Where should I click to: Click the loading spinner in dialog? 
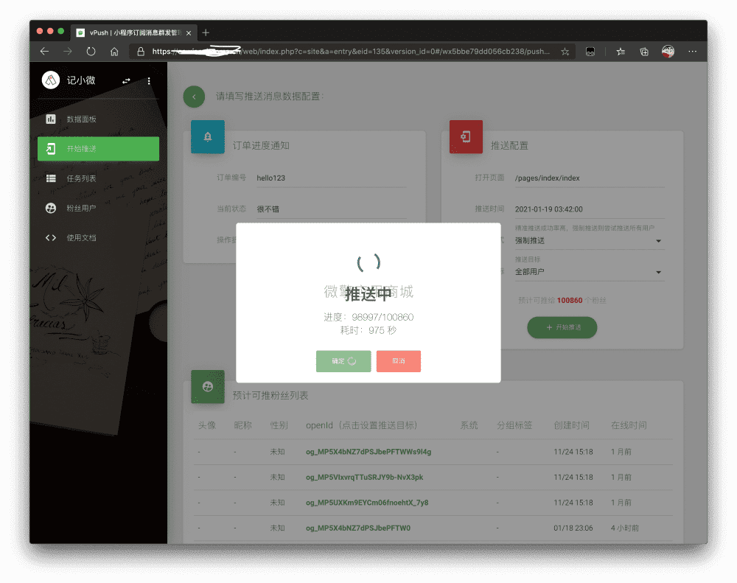(x=368, y=262)
